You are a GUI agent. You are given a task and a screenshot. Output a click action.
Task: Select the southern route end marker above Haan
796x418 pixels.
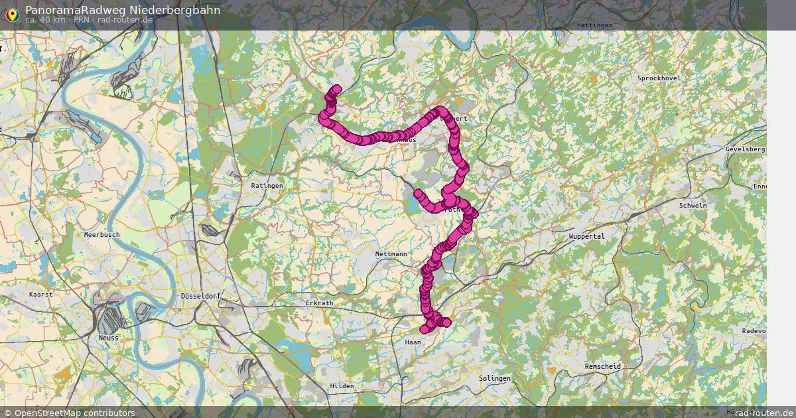(425, 329)
